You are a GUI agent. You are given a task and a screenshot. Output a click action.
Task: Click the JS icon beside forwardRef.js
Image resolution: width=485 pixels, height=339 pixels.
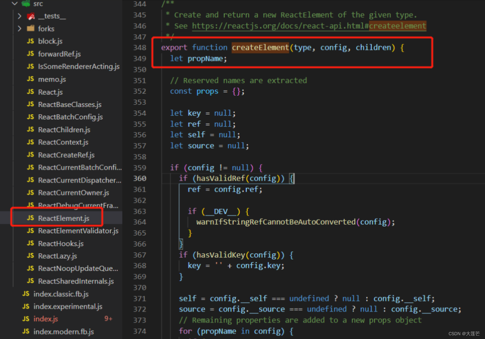pyautogui.click(x=30, y=54)
